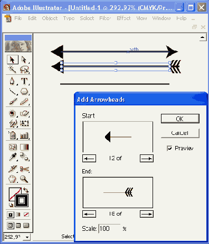Apply the solid Color fill button
209x244 pixels.
coord(11,214)
